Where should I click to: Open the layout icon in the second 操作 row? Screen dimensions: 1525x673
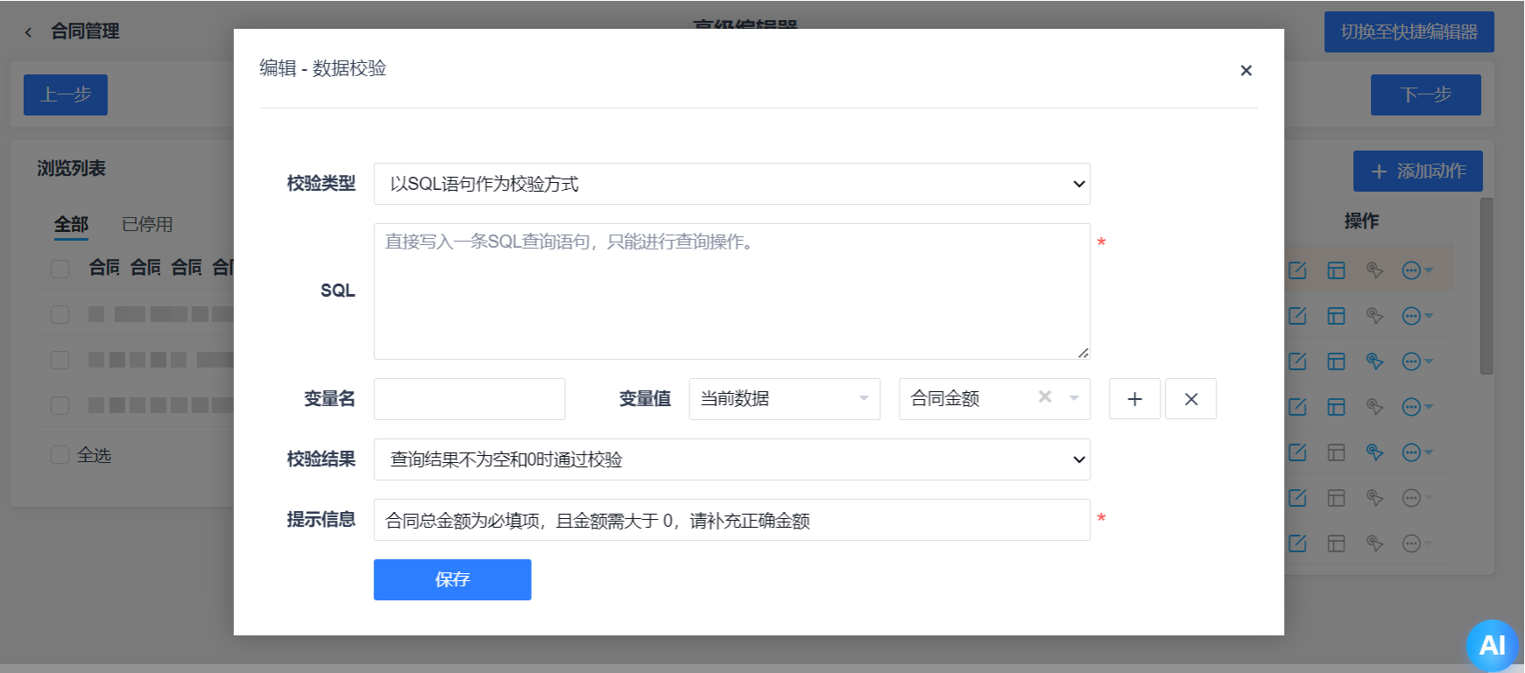coord(1336,316)
